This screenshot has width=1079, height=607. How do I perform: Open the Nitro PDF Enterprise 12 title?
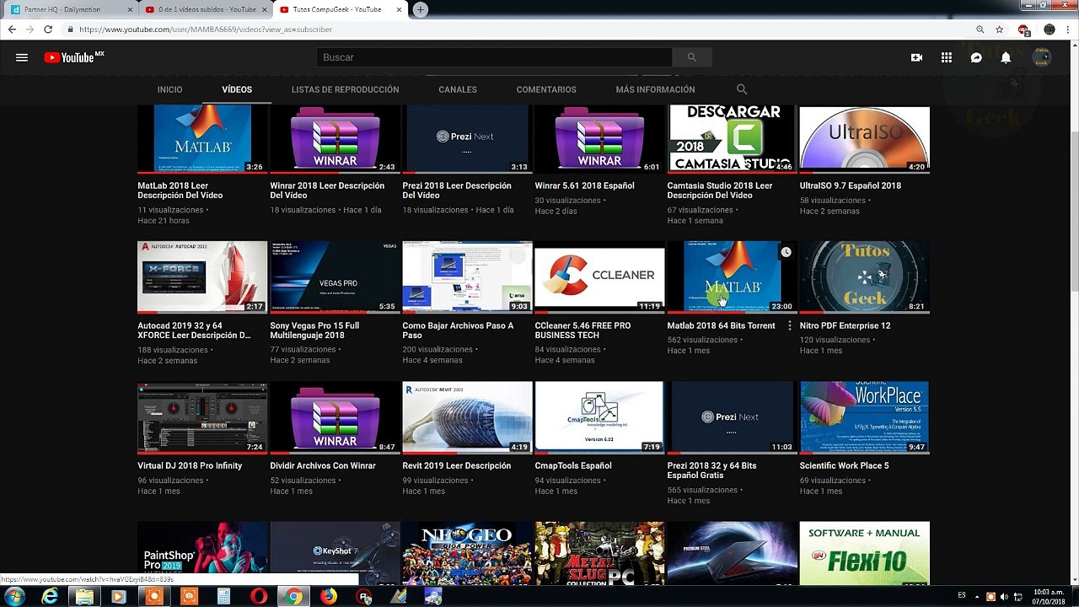tap(845, 325)
